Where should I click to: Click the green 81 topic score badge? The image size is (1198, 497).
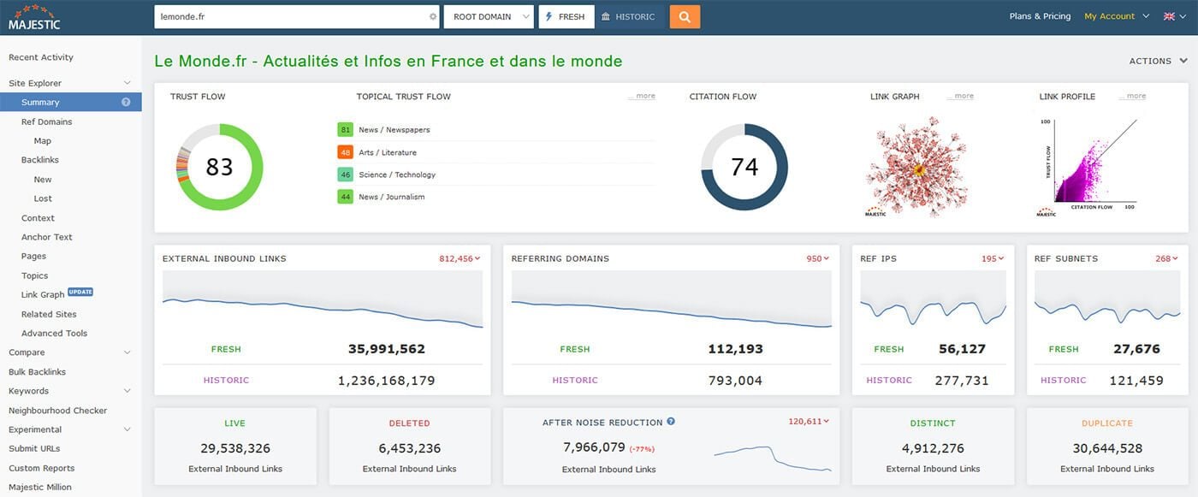(346, 130)
